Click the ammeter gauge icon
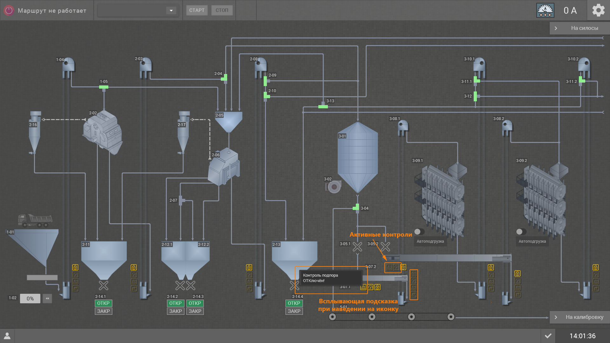Viewport: 610px width, 343px height. point(545,10)
